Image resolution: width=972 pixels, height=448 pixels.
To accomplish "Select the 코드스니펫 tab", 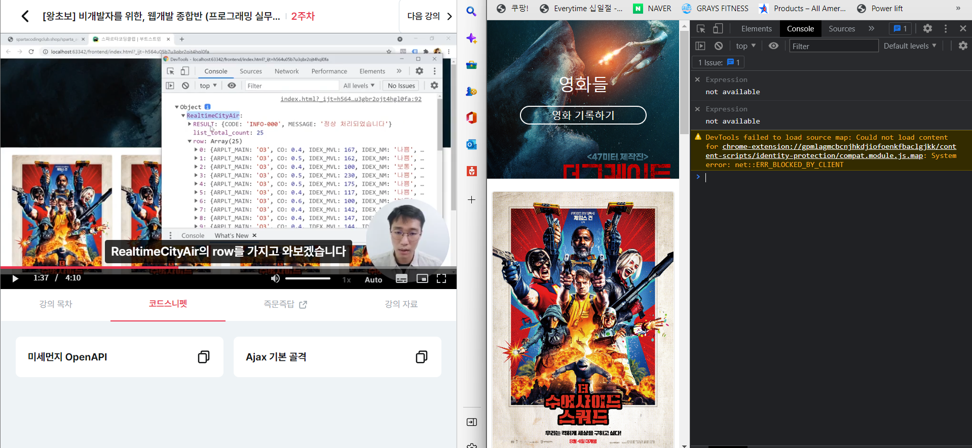I will click(168, 304).
